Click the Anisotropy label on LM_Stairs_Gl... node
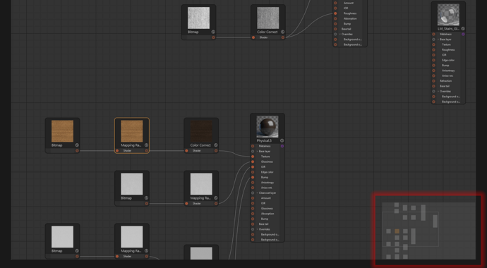The image size is (487, 268). coord(448,71)
